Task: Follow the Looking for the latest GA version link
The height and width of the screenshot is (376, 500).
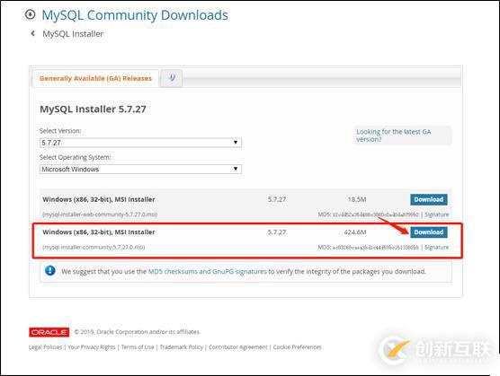Action: click(394, 136)
